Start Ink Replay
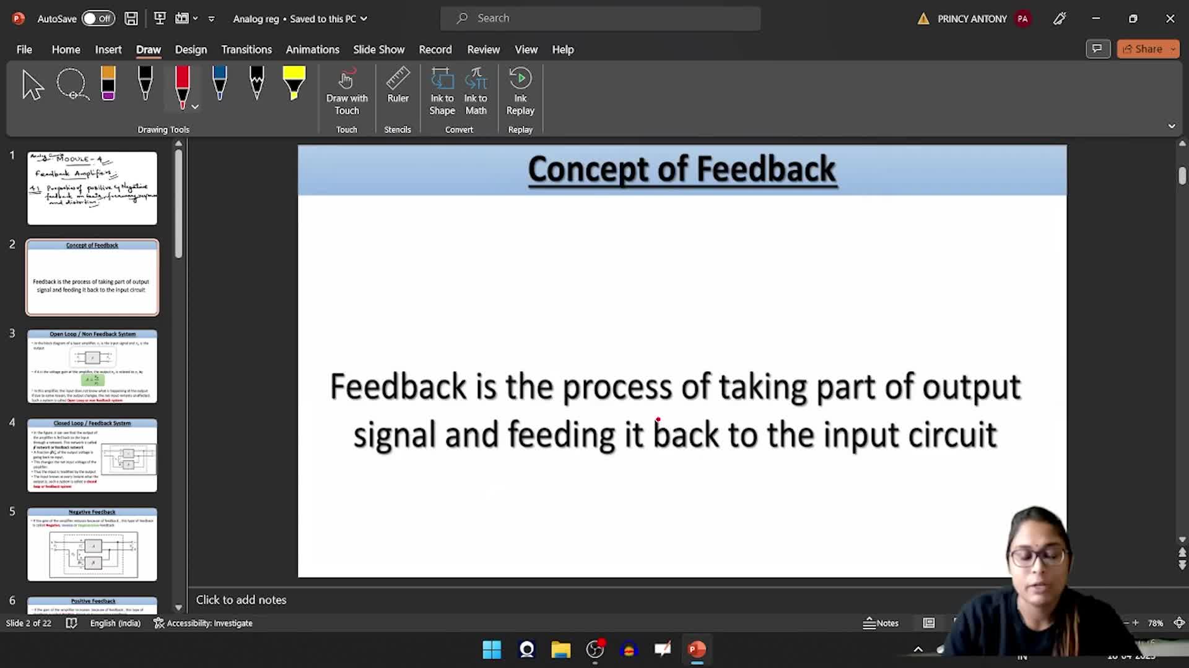The image size is (1189, 668). 520,92
